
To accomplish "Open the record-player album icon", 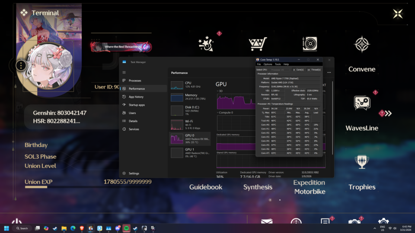I will tap(310, 44).
